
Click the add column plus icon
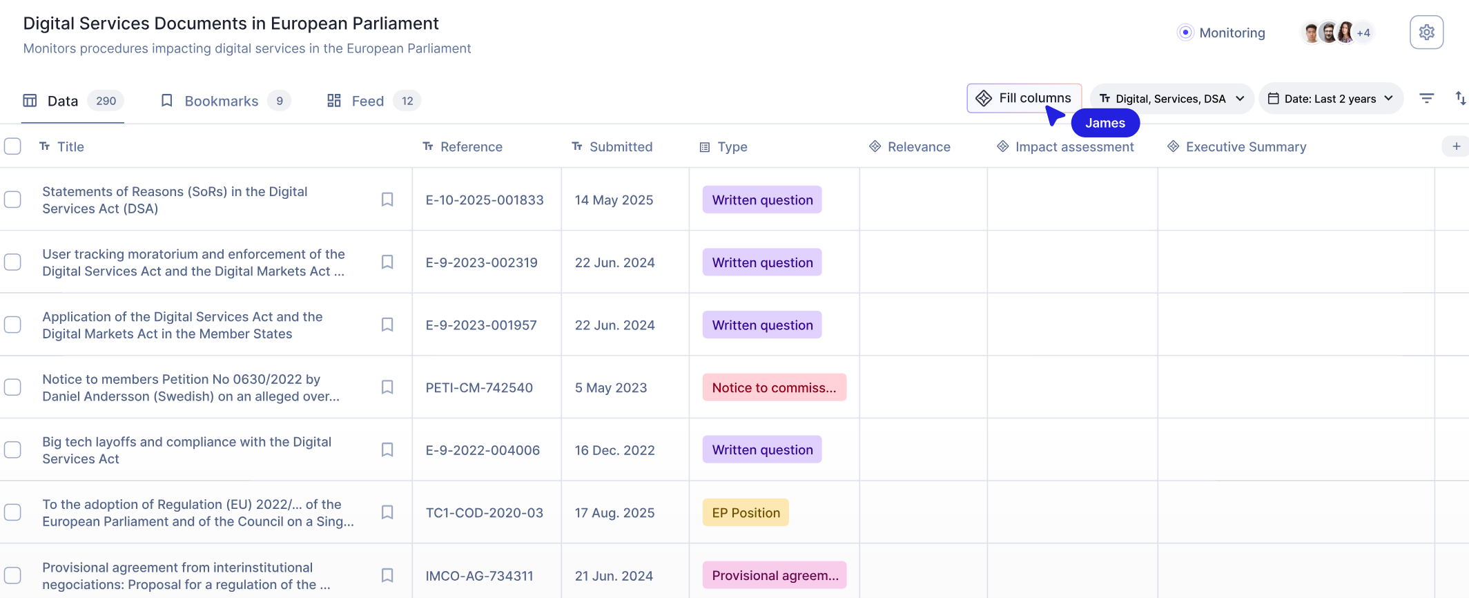pos(1456,146)
